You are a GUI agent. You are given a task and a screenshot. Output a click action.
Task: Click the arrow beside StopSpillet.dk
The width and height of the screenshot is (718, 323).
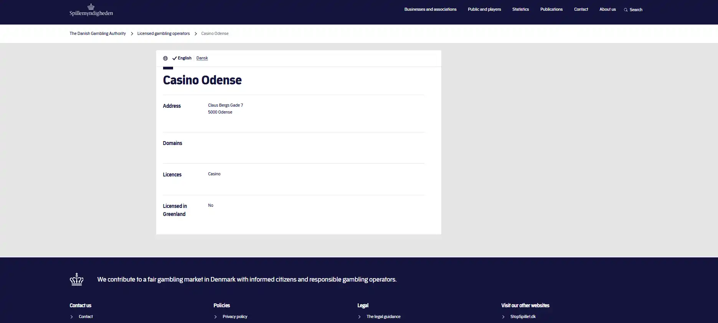point(503,317)
